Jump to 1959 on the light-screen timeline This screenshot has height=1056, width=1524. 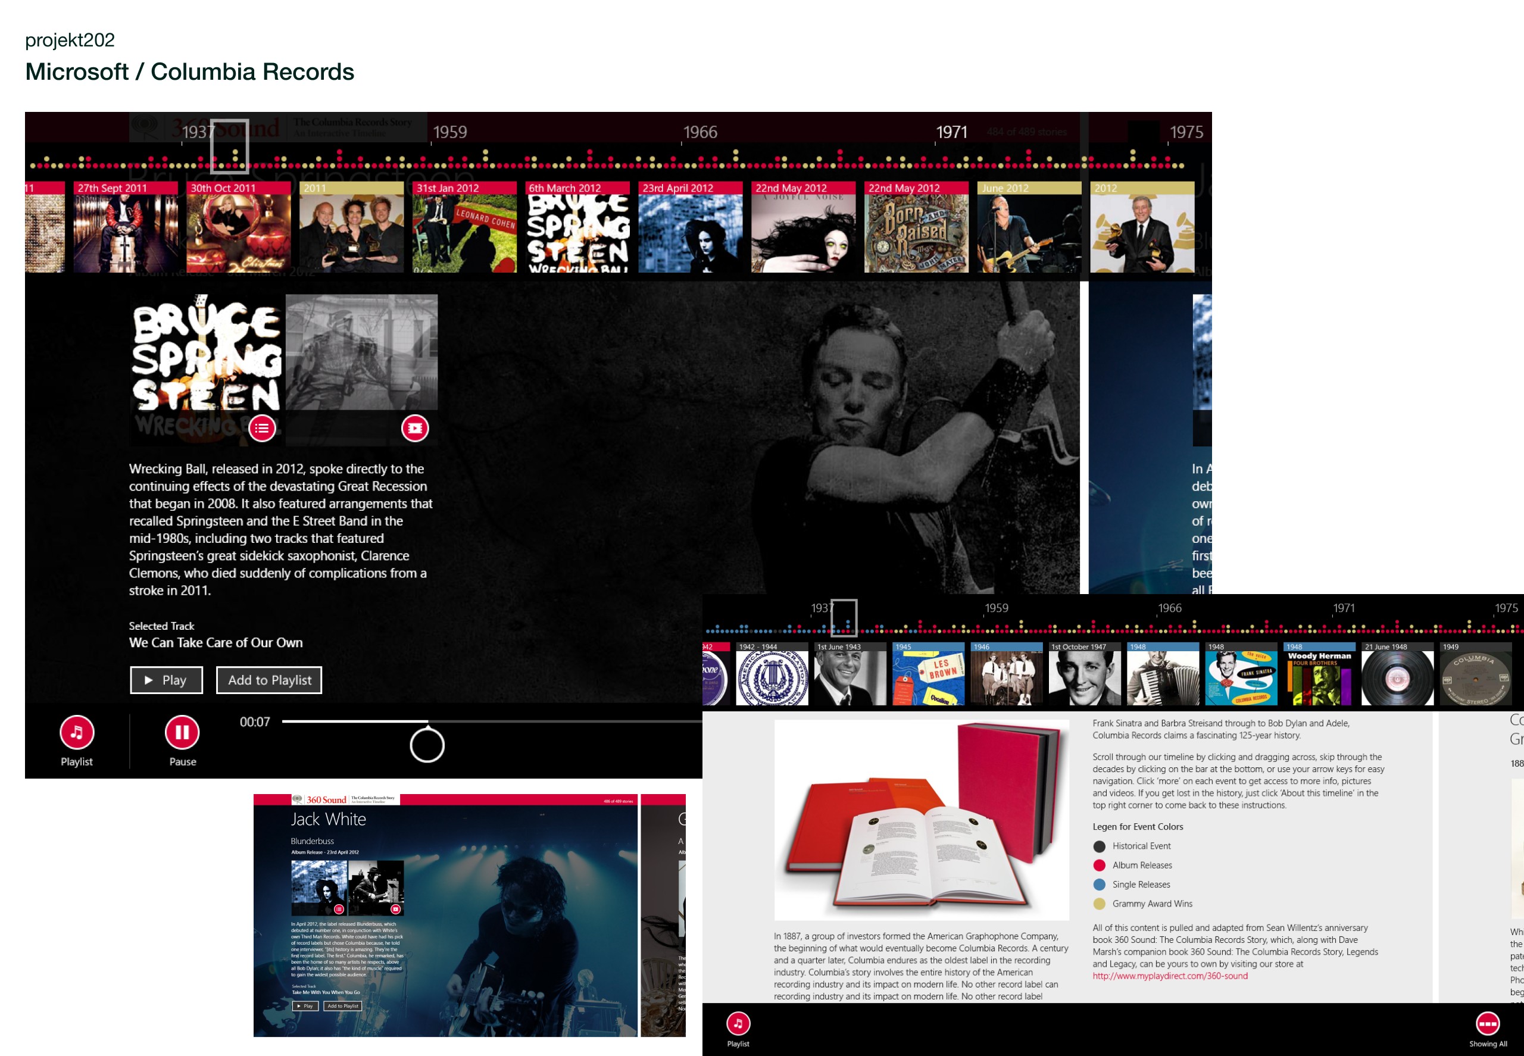click(996, 608)
